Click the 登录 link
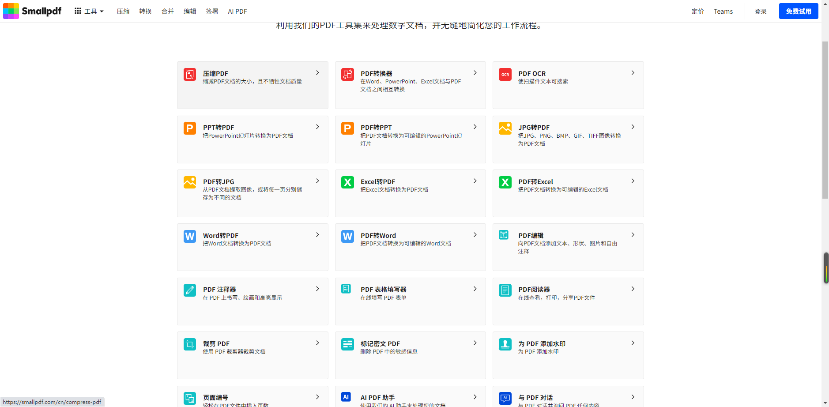 [760, 11]
